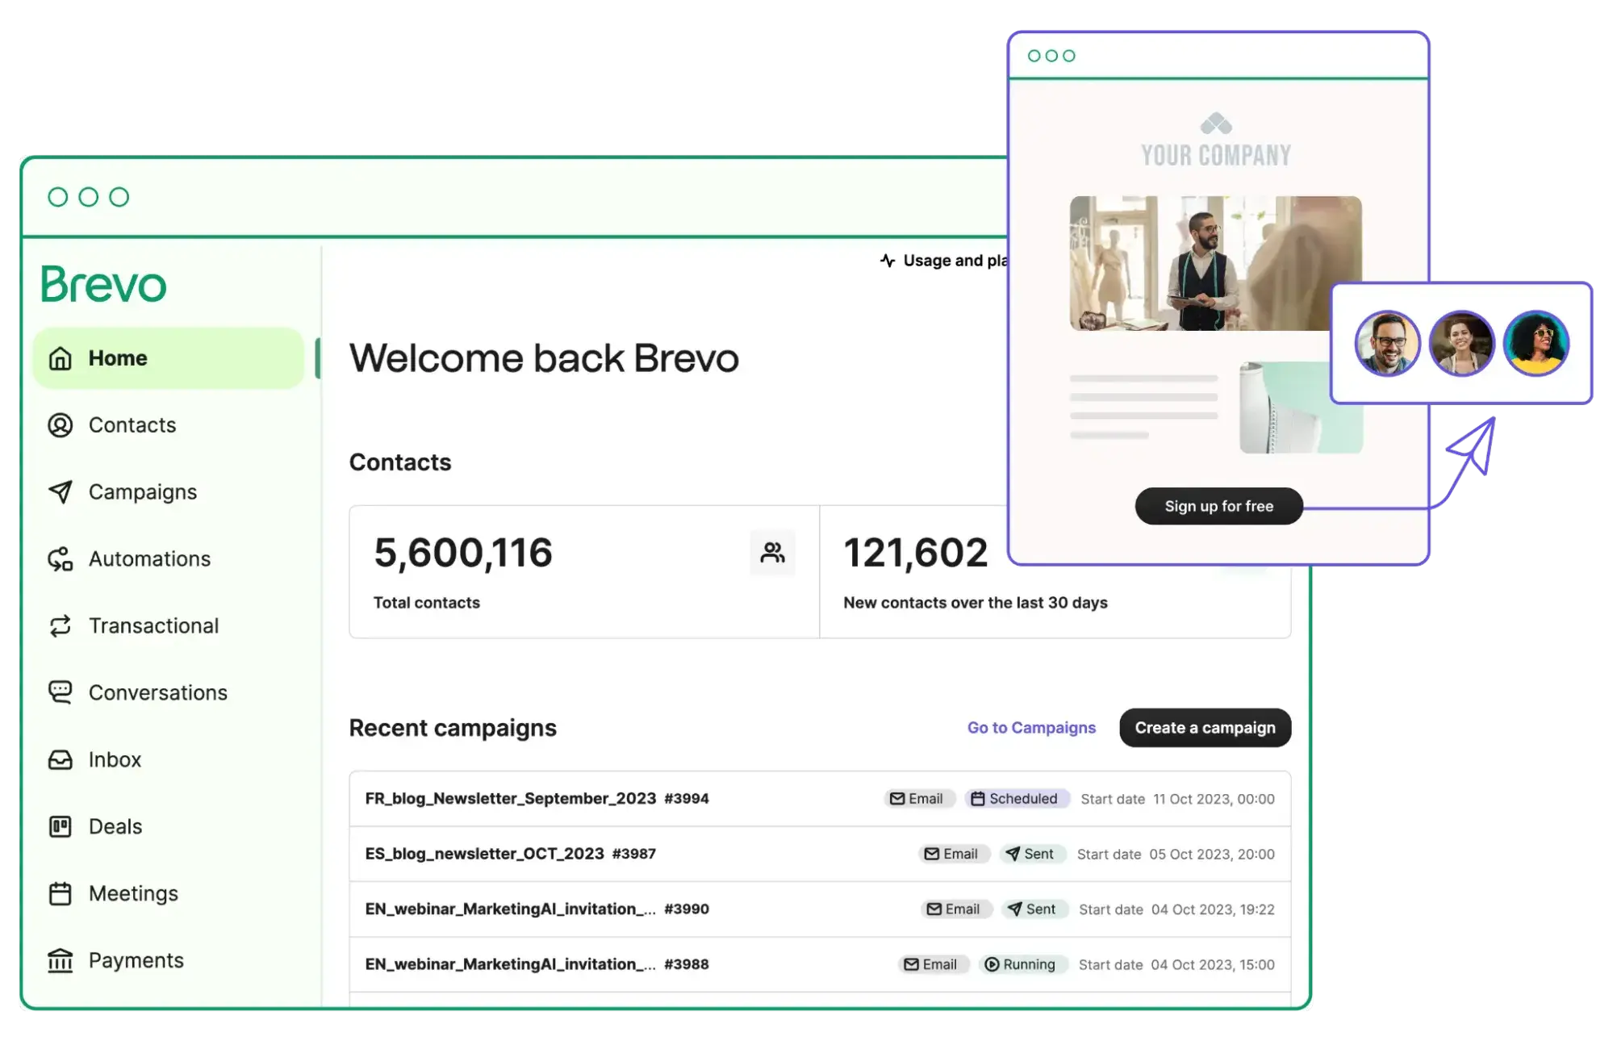Click the Inbox tray icon
The height and width of the screenshot is (1041, 1613).
pyautogui.click(x=61, y=759)
